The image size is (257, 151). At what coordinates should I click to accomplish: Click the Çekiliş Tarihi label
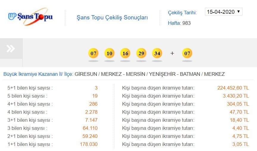pyautogui.click(x=182, y=13)
